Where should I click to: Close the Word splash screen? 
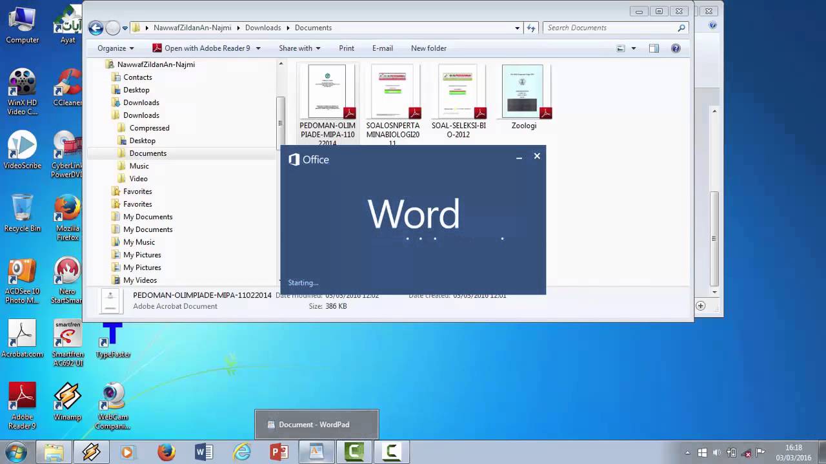click(x=537, y=156)
